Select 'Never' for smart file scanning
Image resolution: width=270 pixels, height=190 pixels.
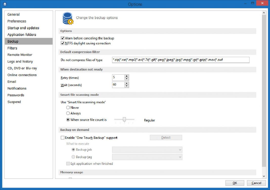click(68, 108)
